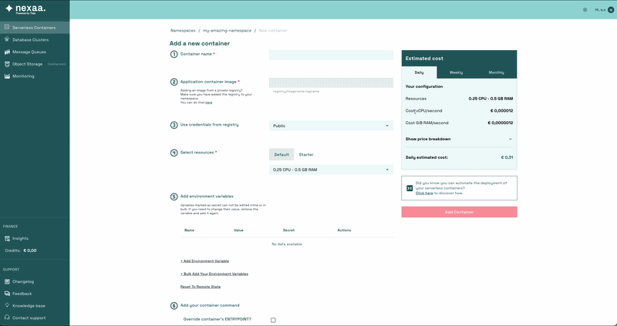Click the Feedback chat icon
Viewport: 617px width, 326px height.
coord(7,294)
